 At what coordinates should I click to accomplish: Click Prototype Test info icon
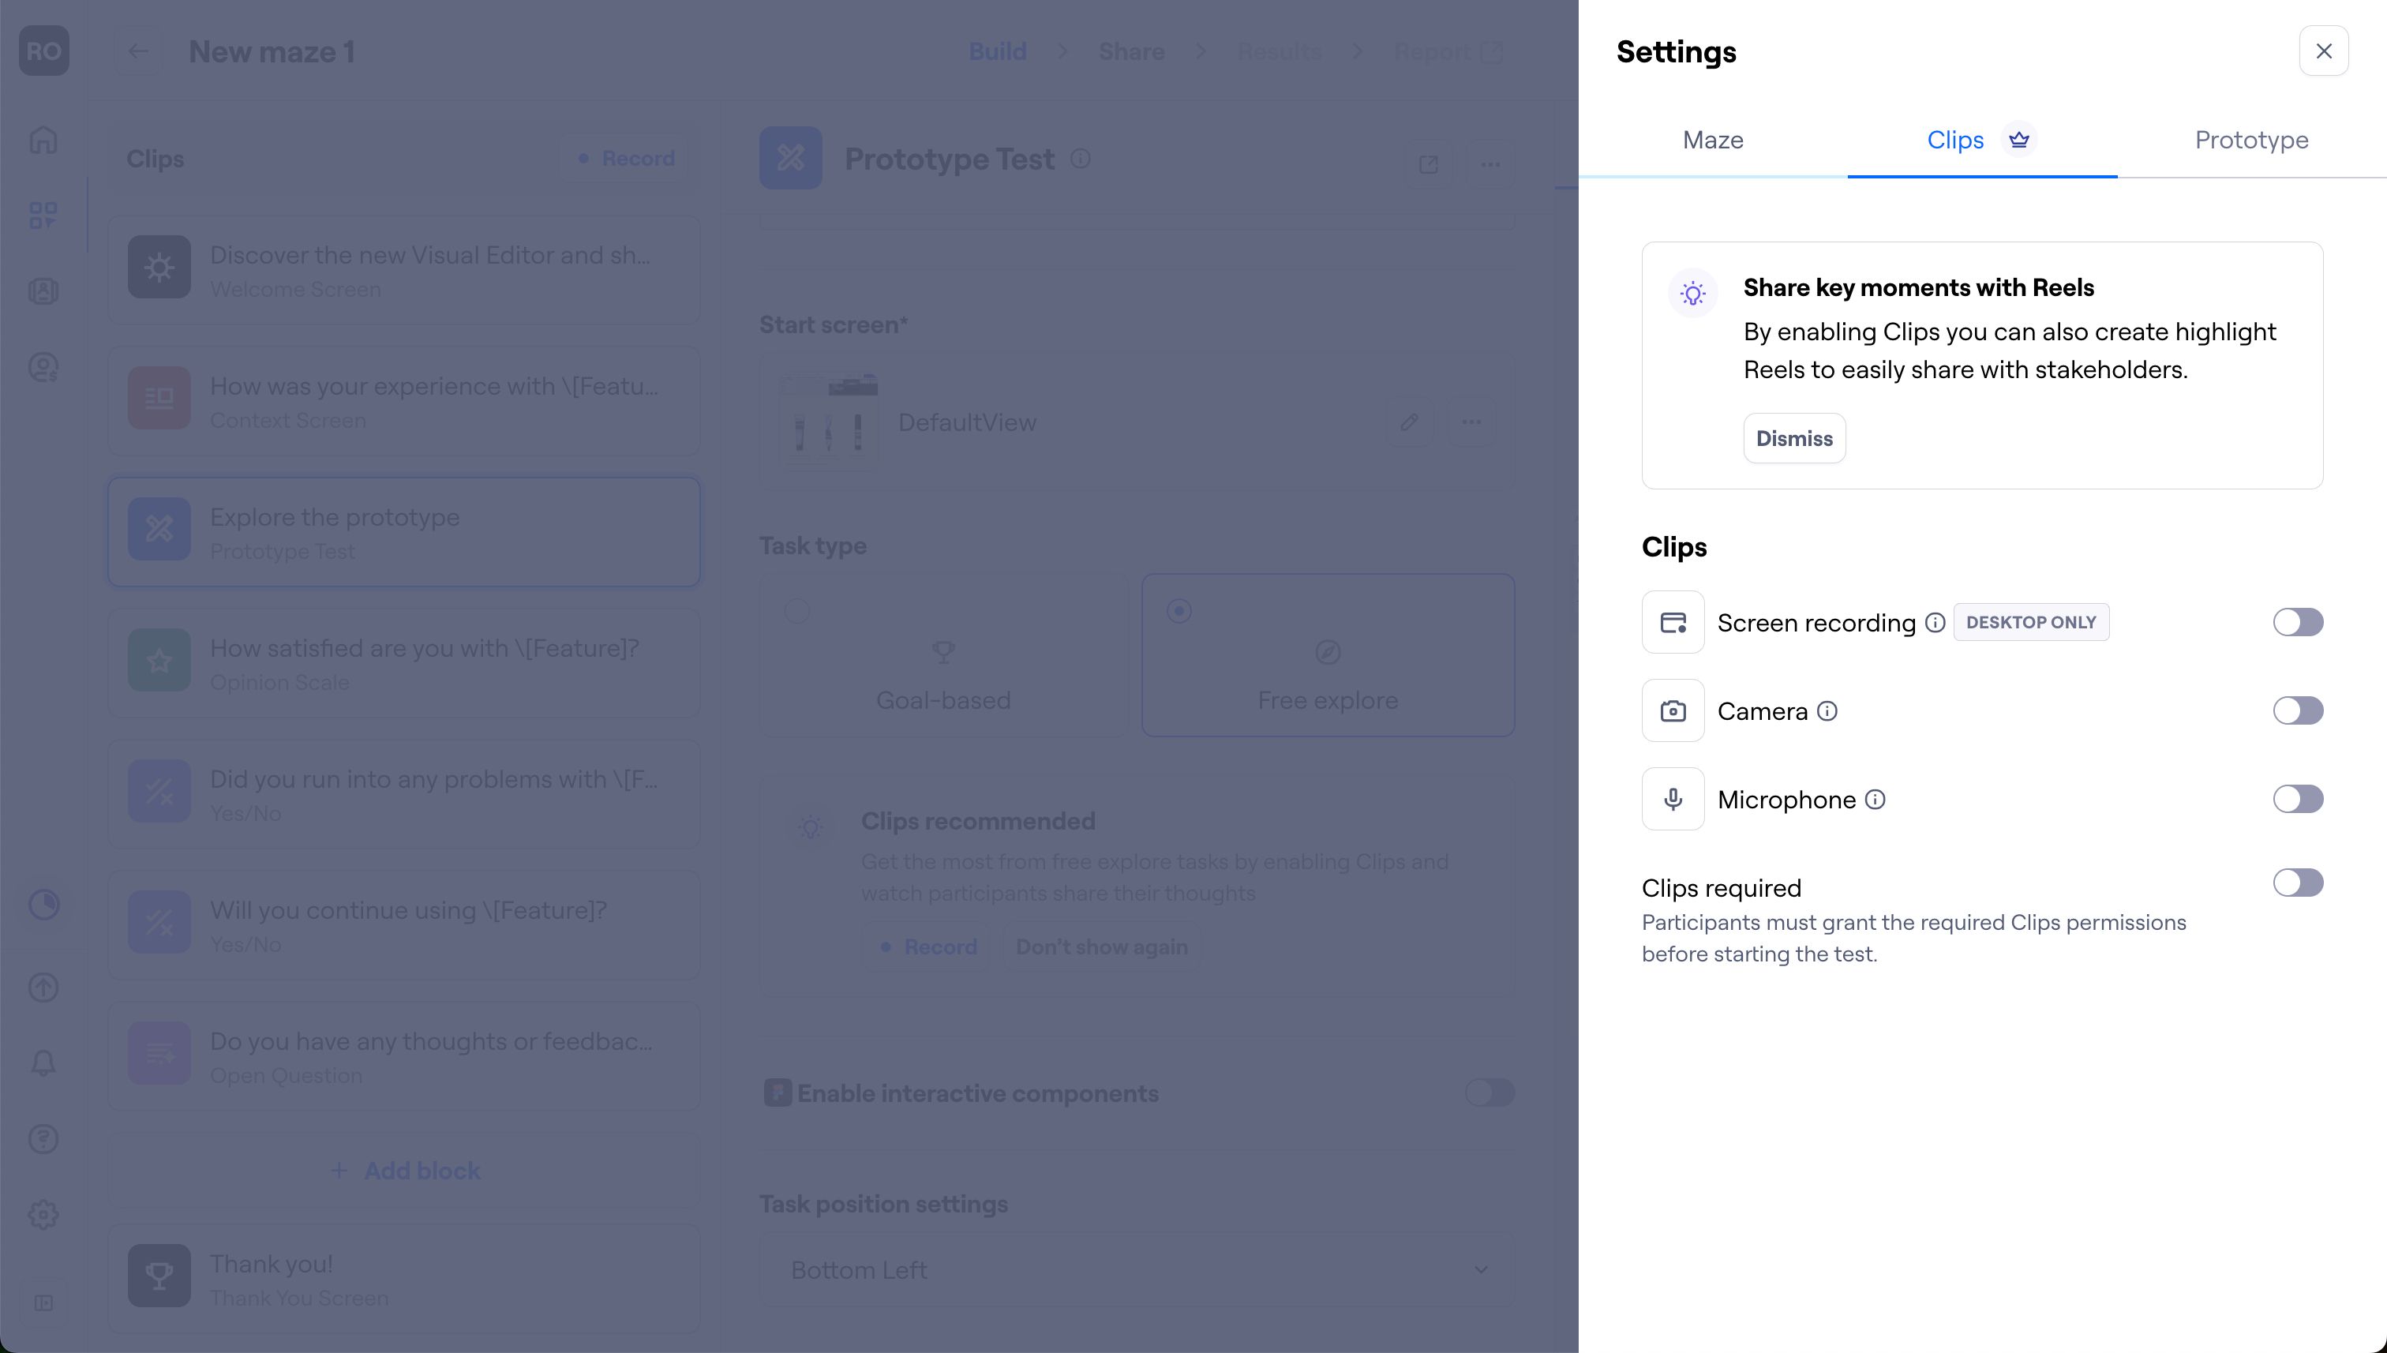click(x=1080, y=159)
